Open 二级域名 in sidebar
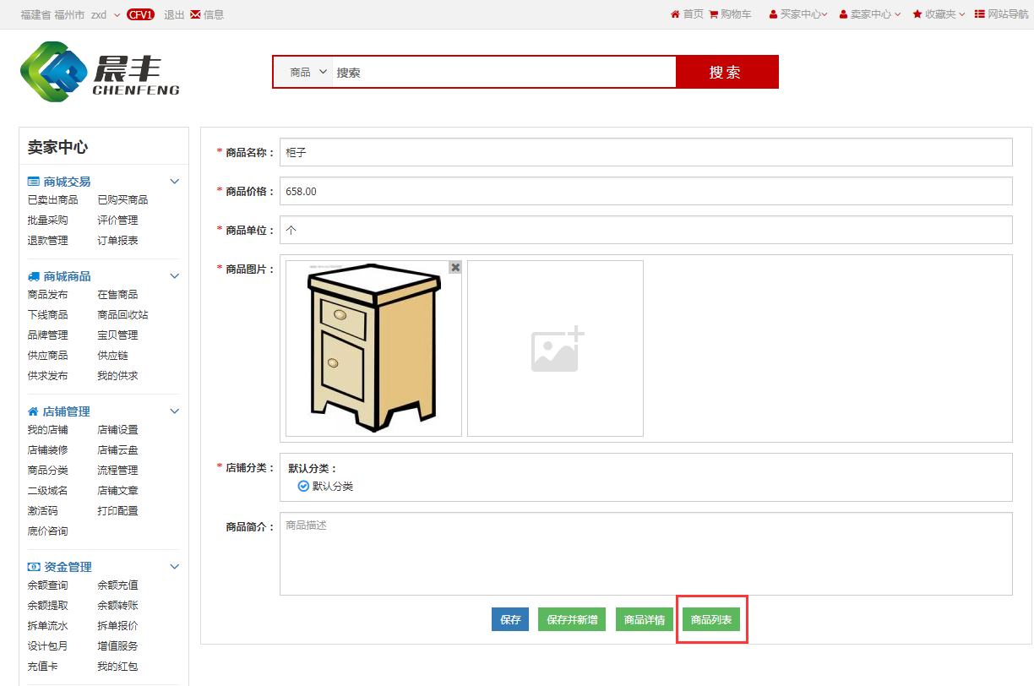This screenshot has height=686, width=1034. [47, 491]
